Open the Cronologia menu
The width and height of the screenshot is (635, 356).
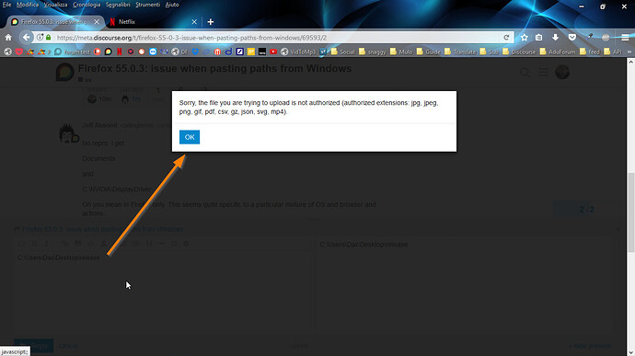(x=87, y=5)
